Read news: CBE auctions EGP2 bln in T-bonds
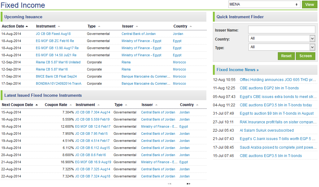Image resolution: width=319 pixels, height=187 pixels. [269, 88]
